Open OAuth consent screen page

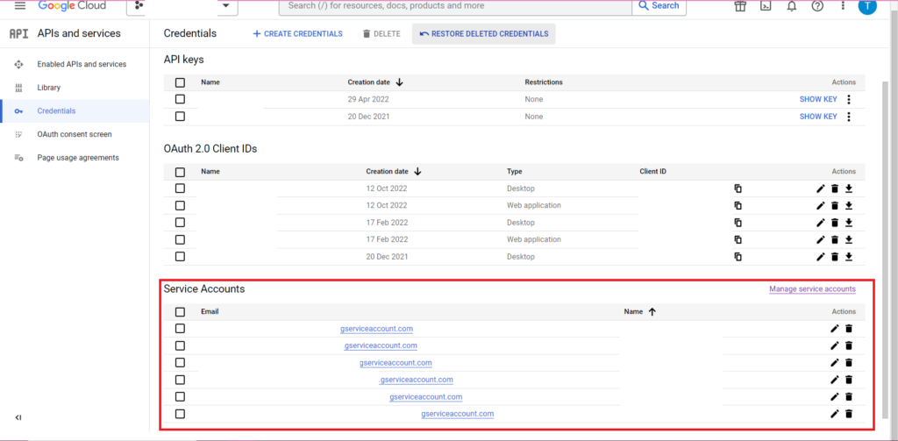pos(74,134)
